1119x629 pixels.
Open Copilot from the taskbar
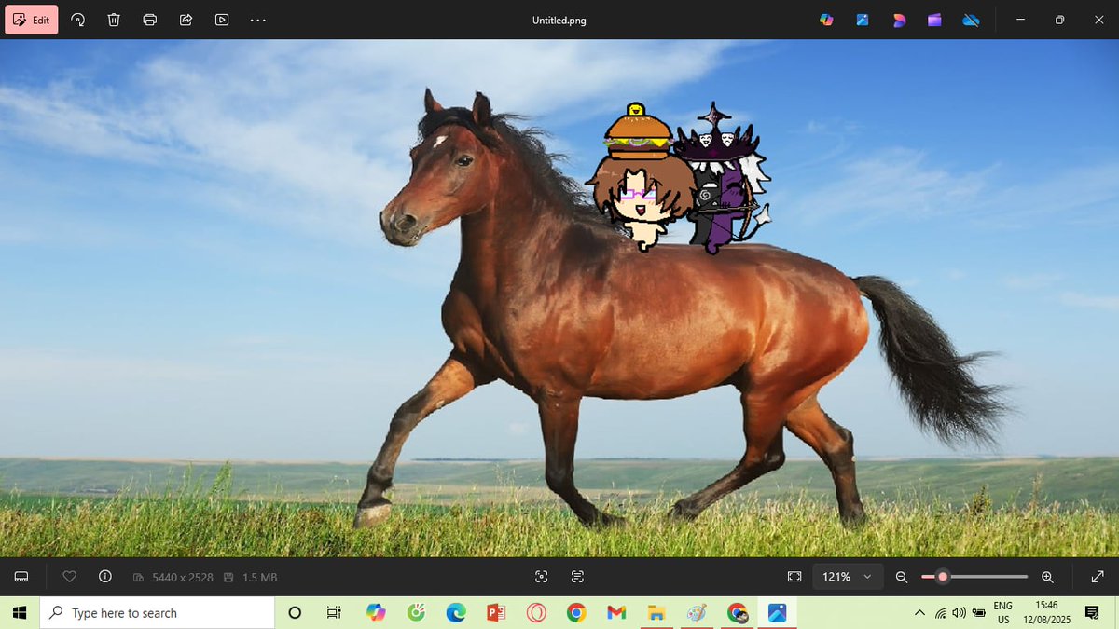tap(376, 613)
